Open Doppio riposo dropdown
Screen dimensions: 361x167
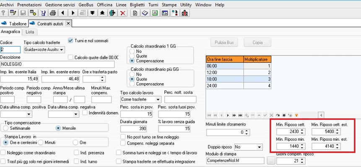260,147
